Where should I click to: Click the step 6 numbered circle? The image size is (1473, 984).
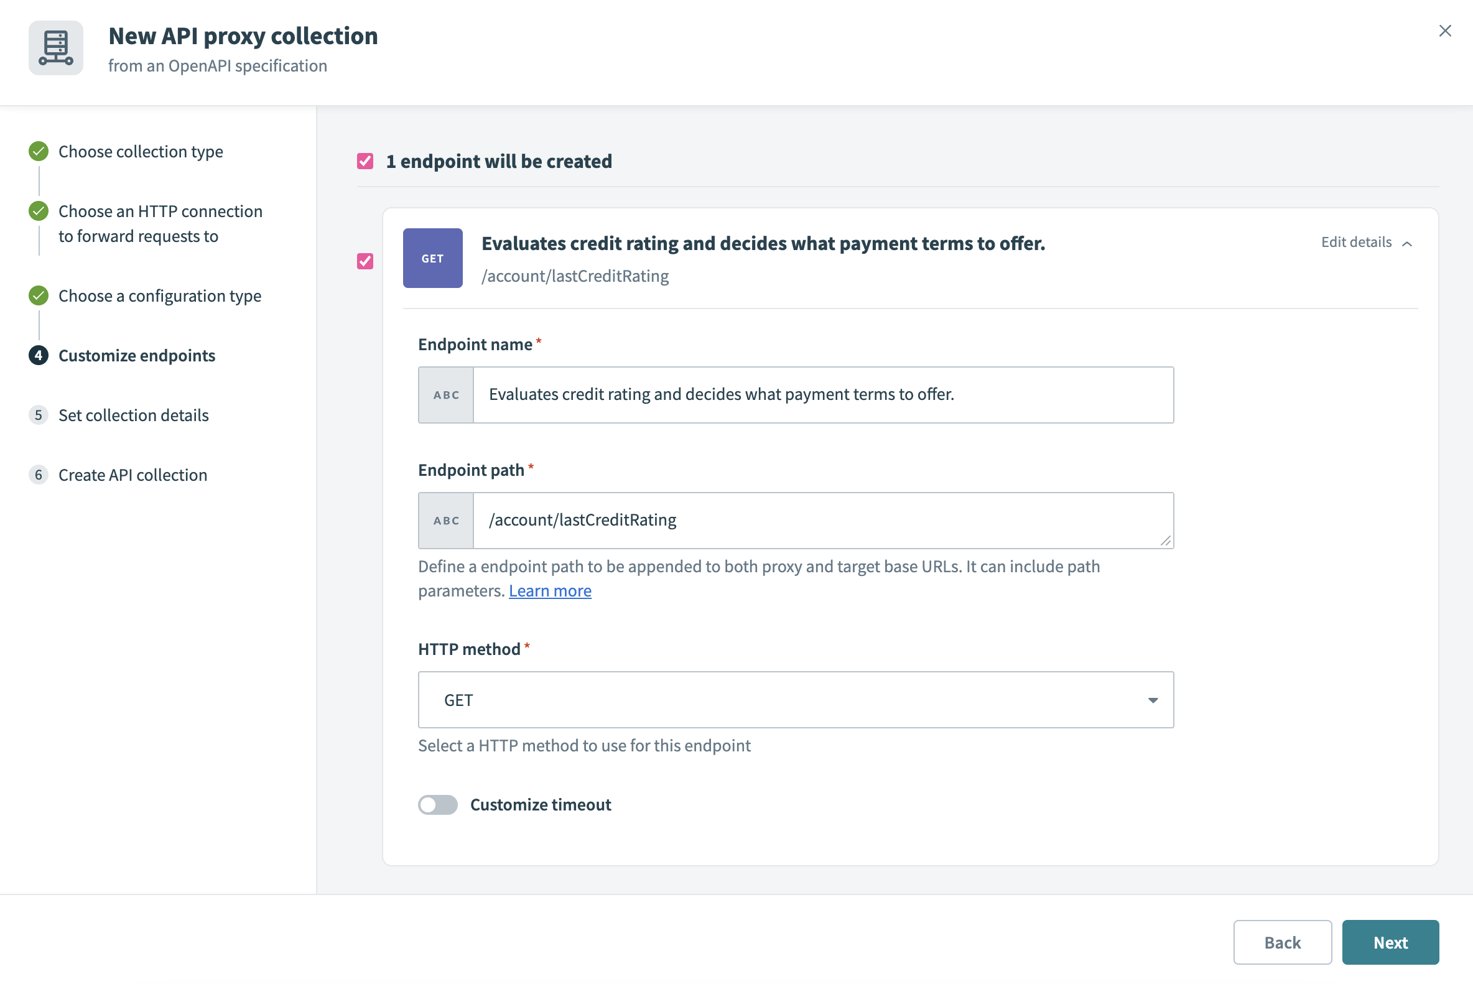(x=39, y=475)
